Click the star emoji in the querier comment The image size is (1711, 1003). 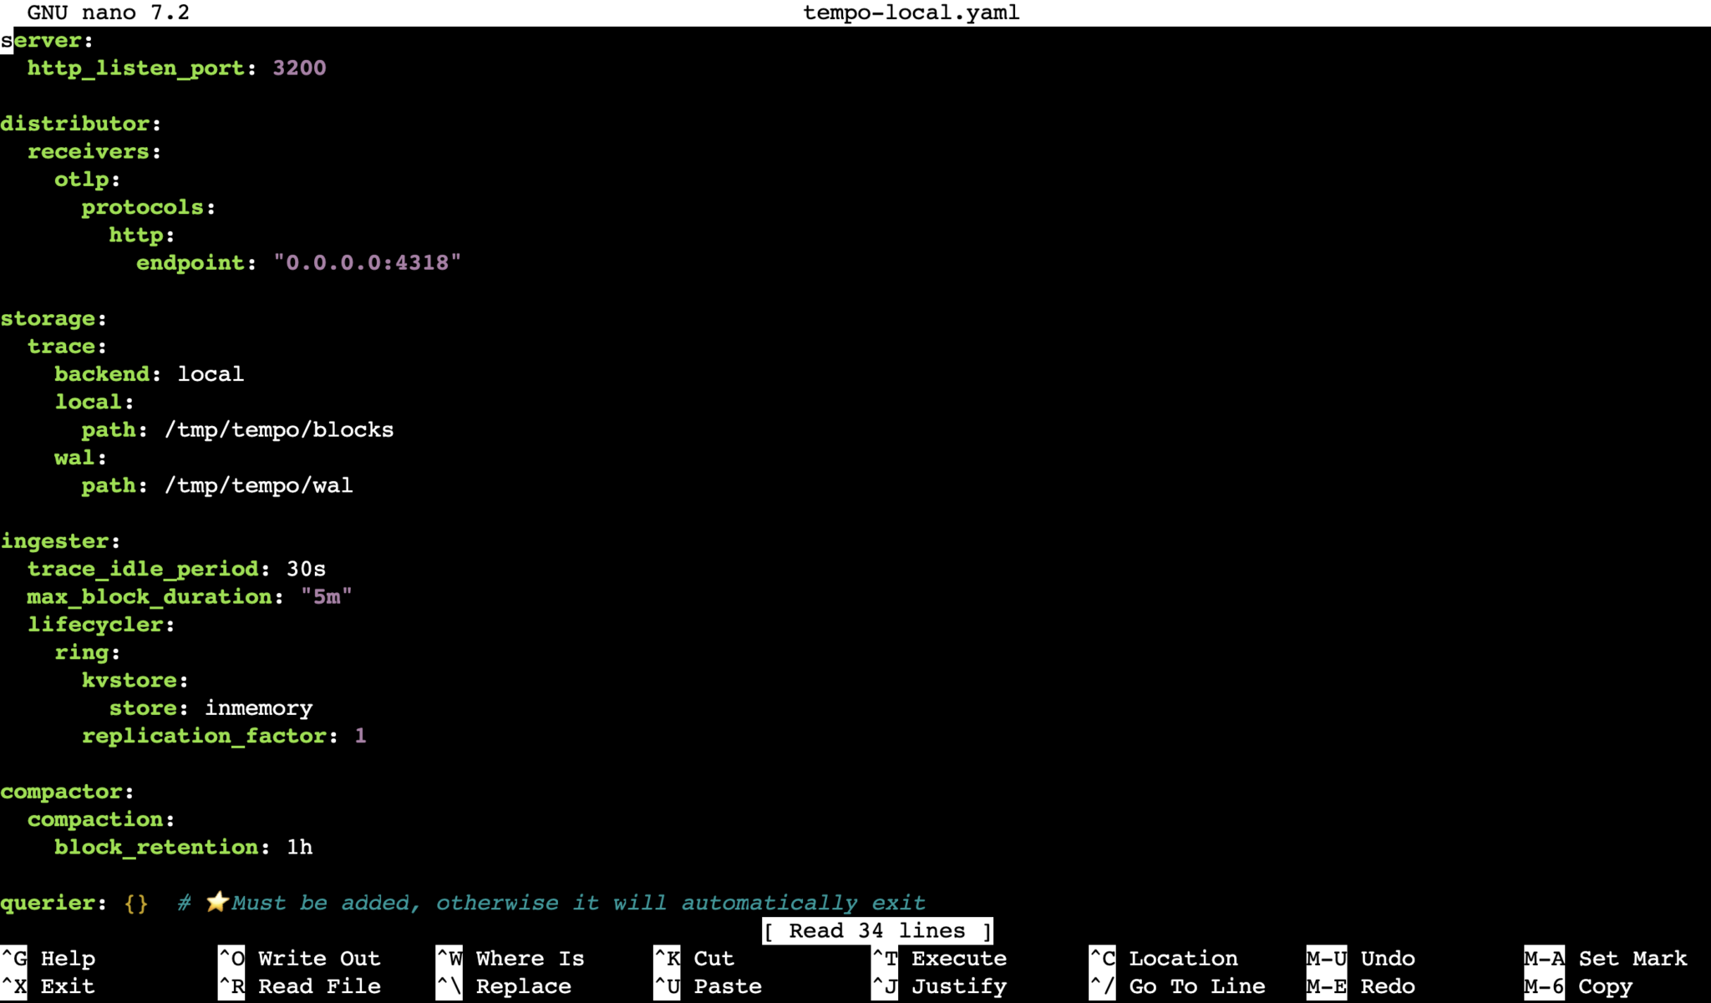click(x=218, y=902)
